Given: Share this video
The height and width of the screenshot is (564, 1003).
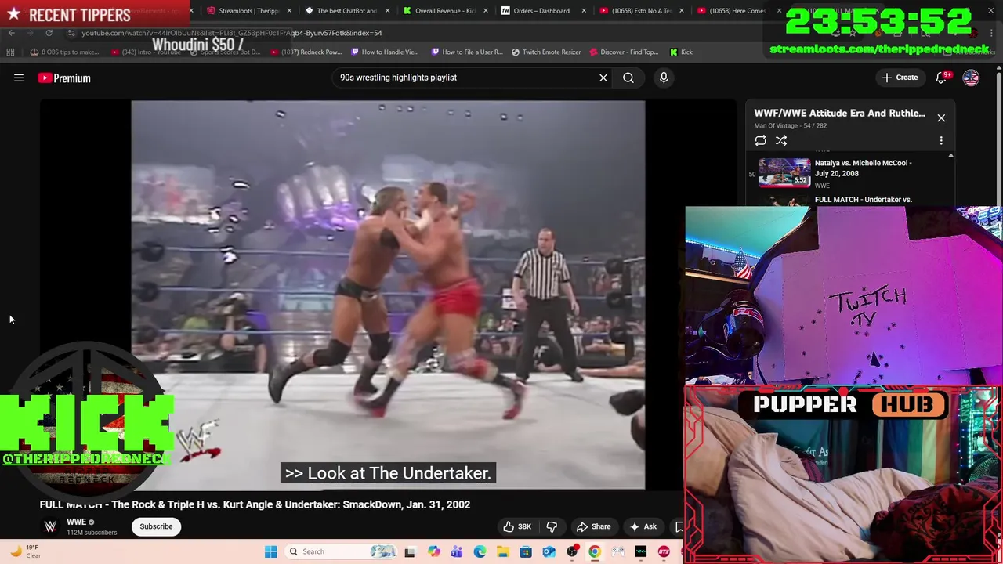Looking at the screenshot, I should tap(593, 526).
